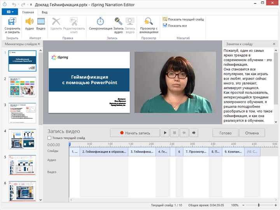280x210 pixels.
Task: Select slide 2 thumbnail
Action: click(x=22, y=87)
